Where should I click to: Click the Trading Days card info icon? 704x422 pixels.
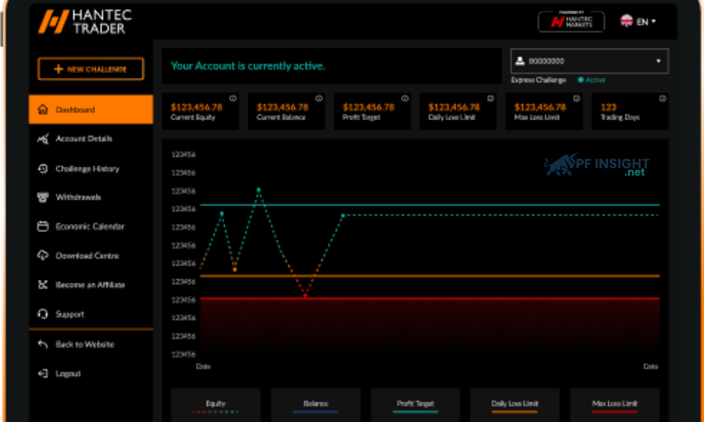[662, 98]
